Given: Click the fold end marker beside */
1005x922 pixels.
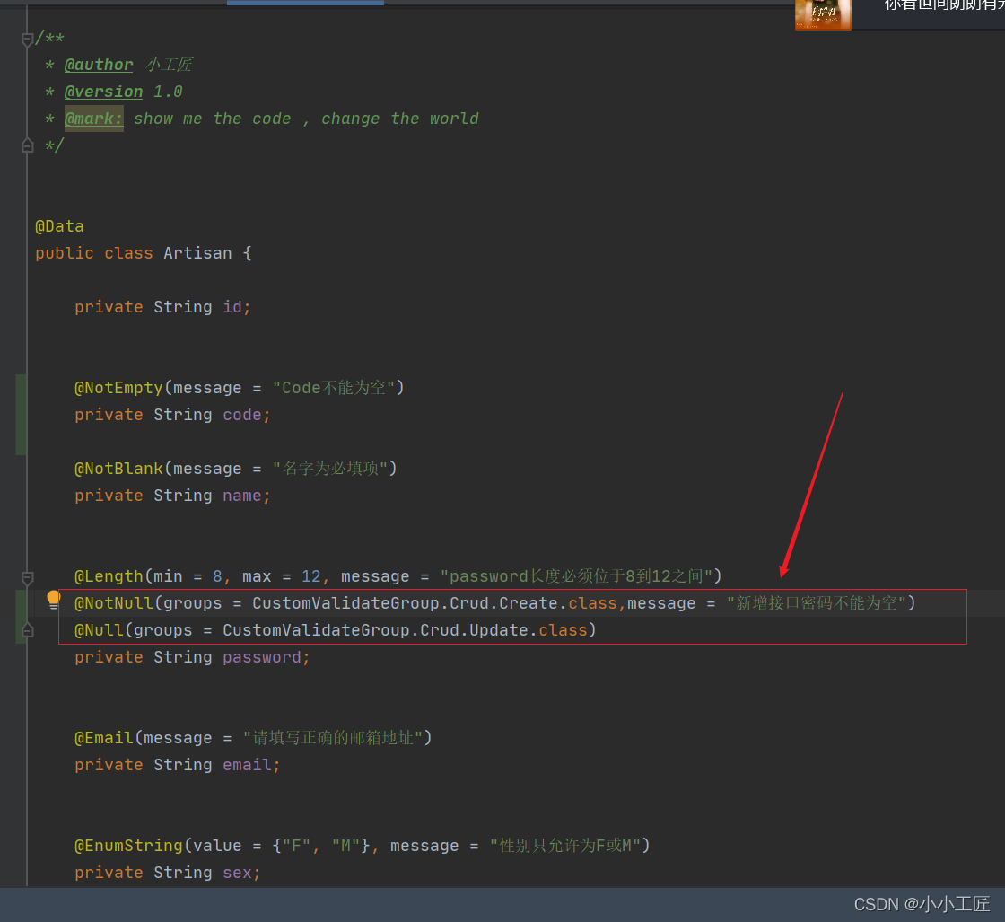Looking at the screenshot, I should 27,145.
